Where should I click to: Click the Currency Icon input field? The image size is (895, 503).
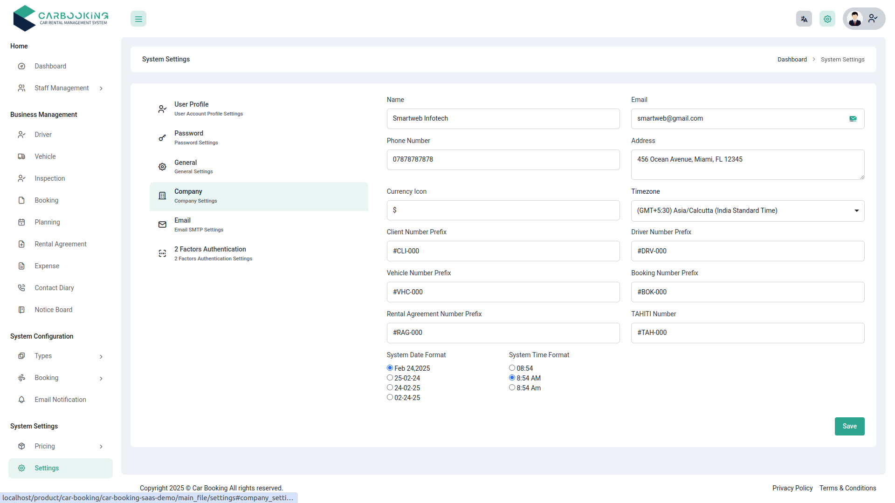(503, 210)
